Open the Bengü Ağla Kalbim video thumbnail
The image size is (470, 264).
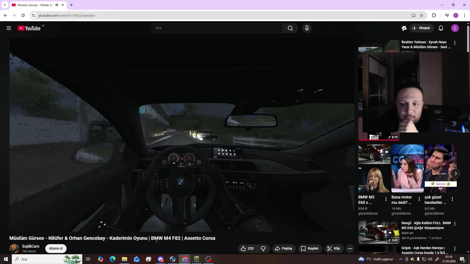379,232
